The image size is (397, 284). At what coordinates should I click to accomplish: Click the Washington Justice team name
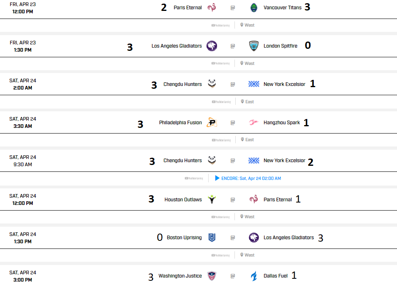pyautogui.click(x=180, y=276)
